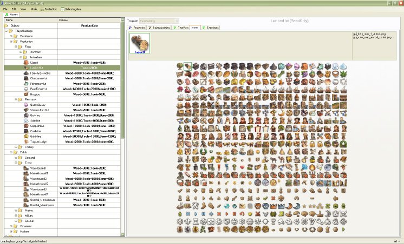Collapse the PlayerBuildings folder

6,31
